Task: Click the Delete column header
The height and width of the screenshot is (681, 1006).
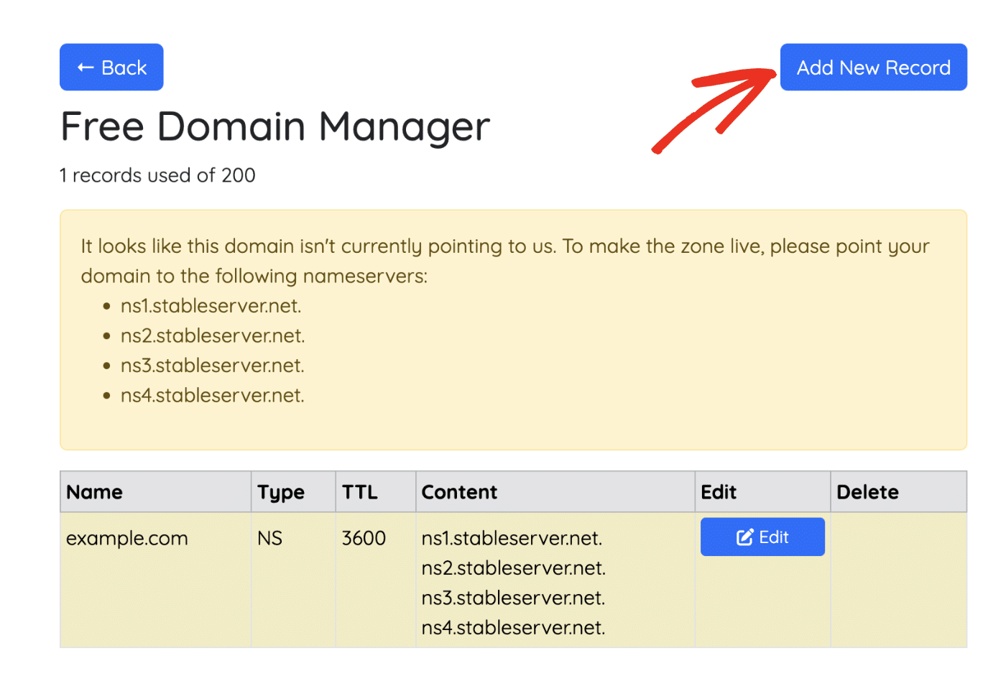Action: point(867,492)
